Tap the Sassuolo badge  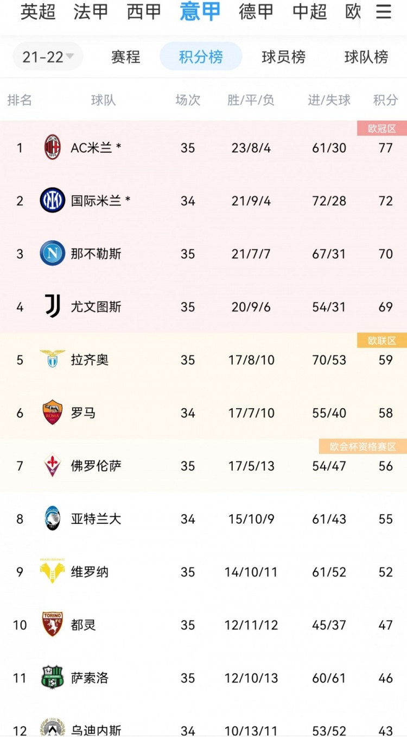(x=53, y=677)
